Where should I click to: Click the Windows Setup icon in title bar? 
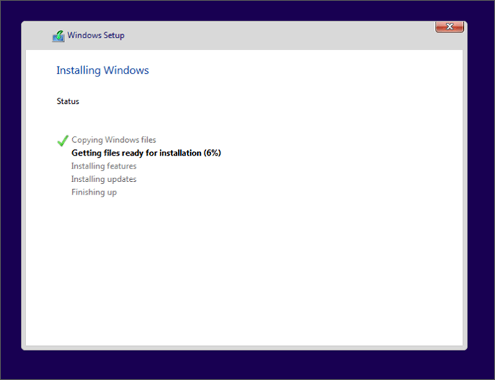coord(59,36)
